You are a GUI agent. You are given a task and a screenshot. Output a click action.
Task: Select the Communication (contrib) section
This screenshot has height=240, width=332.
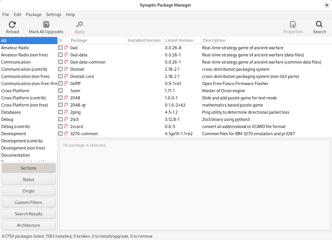click(29, 69)
